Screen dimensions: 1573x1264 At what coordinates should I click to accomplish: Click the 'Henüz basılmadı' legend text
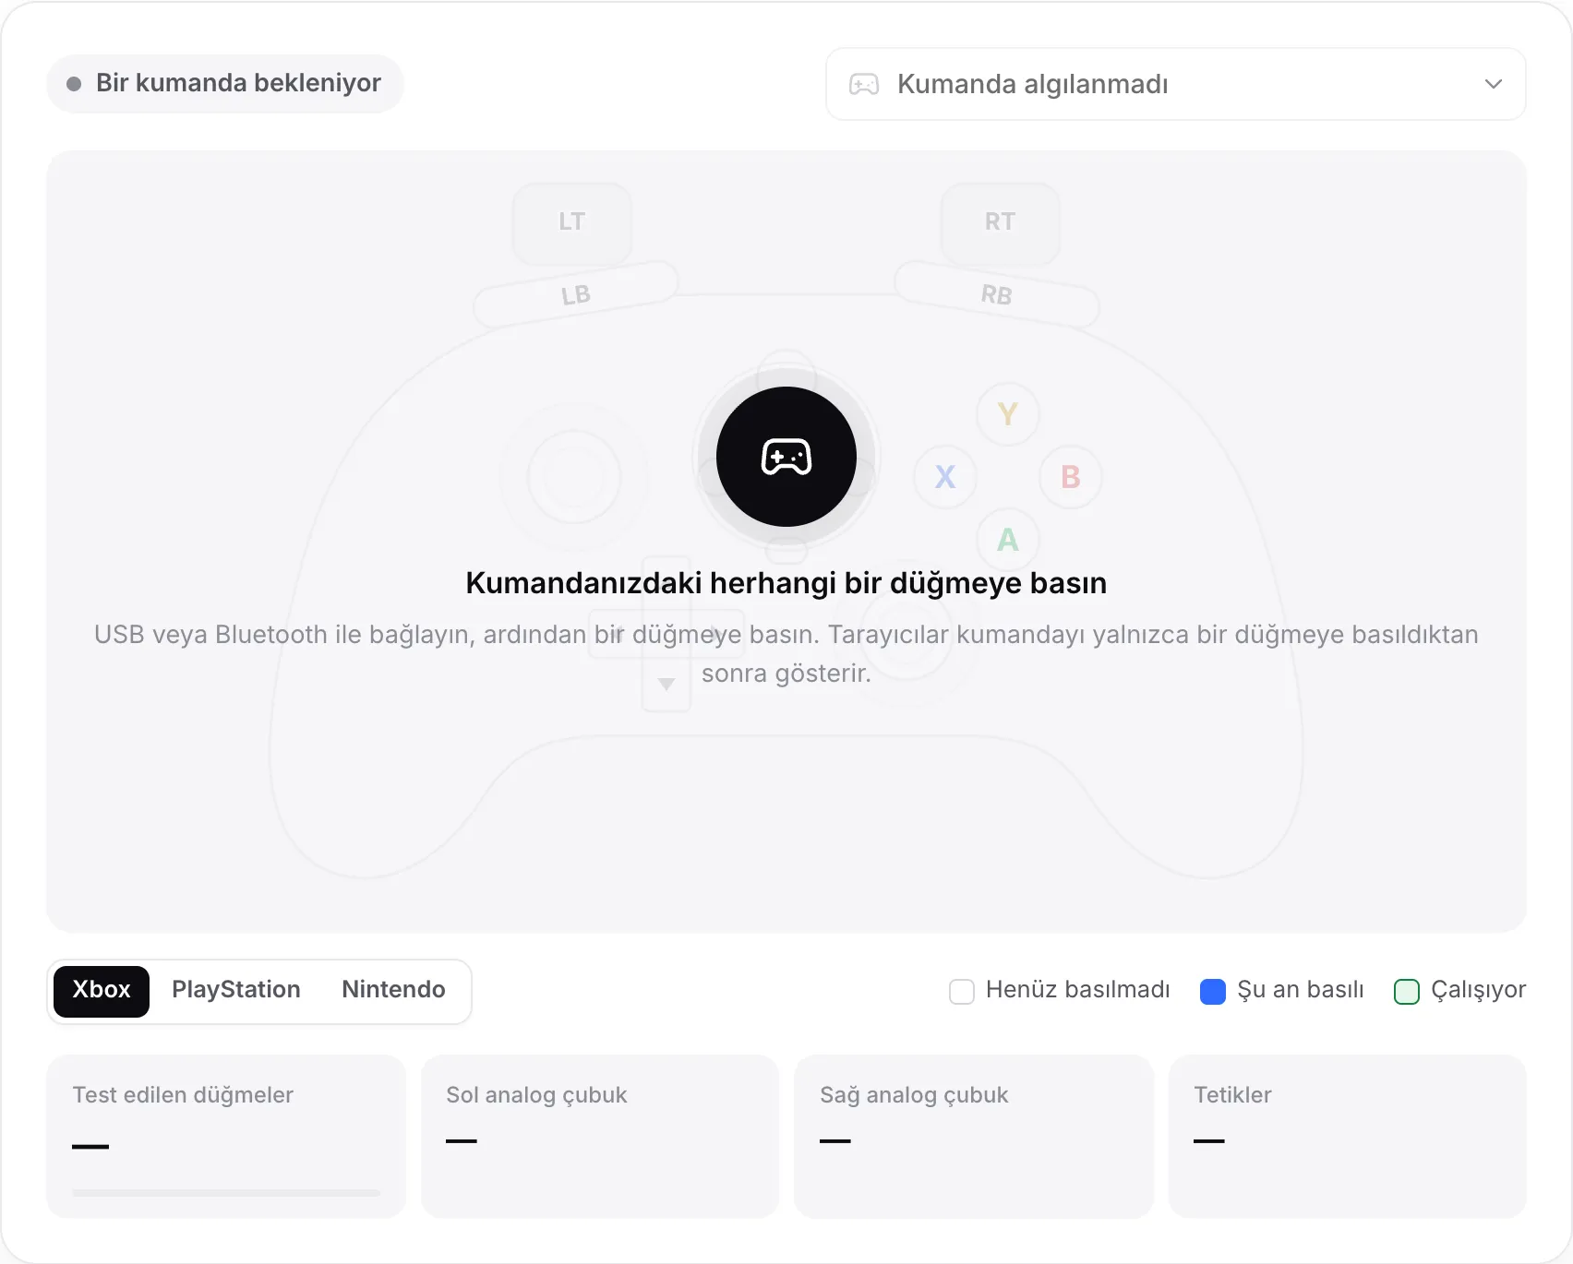tap(1077, 990)
